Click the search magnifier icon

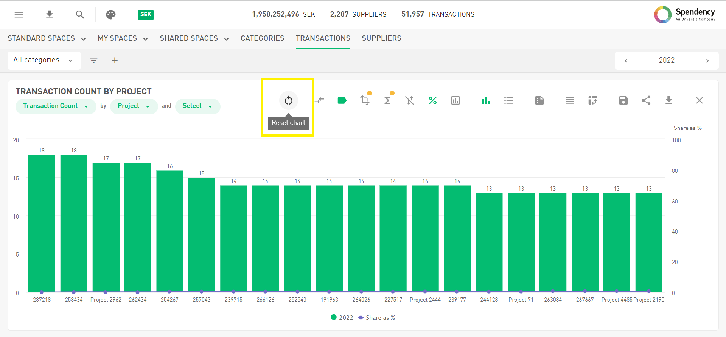pos(80,15)
